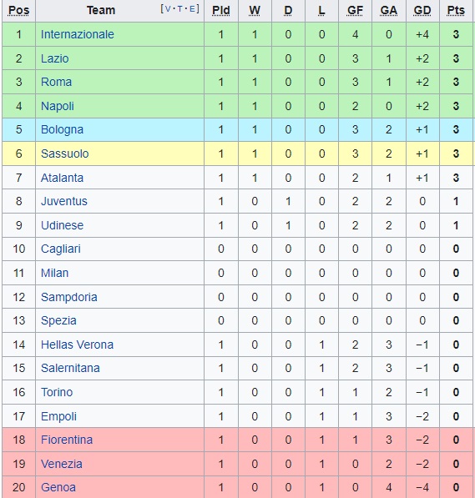This screenshot has width=475, height=498.
Task: Open the Hellas Verona link
Action: (78, 345)
